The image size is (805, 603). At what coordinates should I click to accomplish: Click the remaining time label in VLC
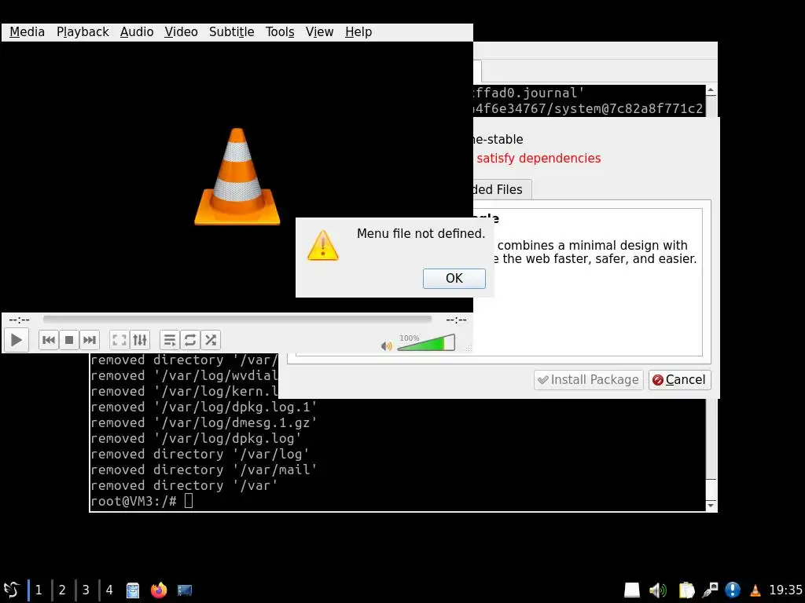click(x=456, y=320)
